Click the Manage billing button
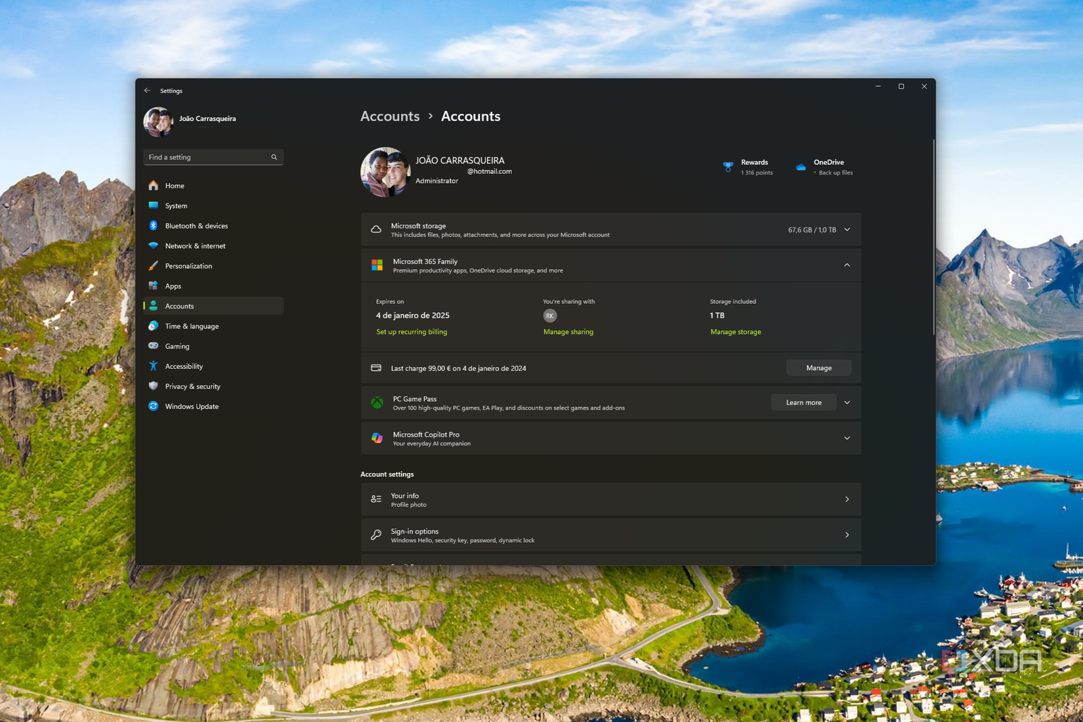 tap(818, 368)
